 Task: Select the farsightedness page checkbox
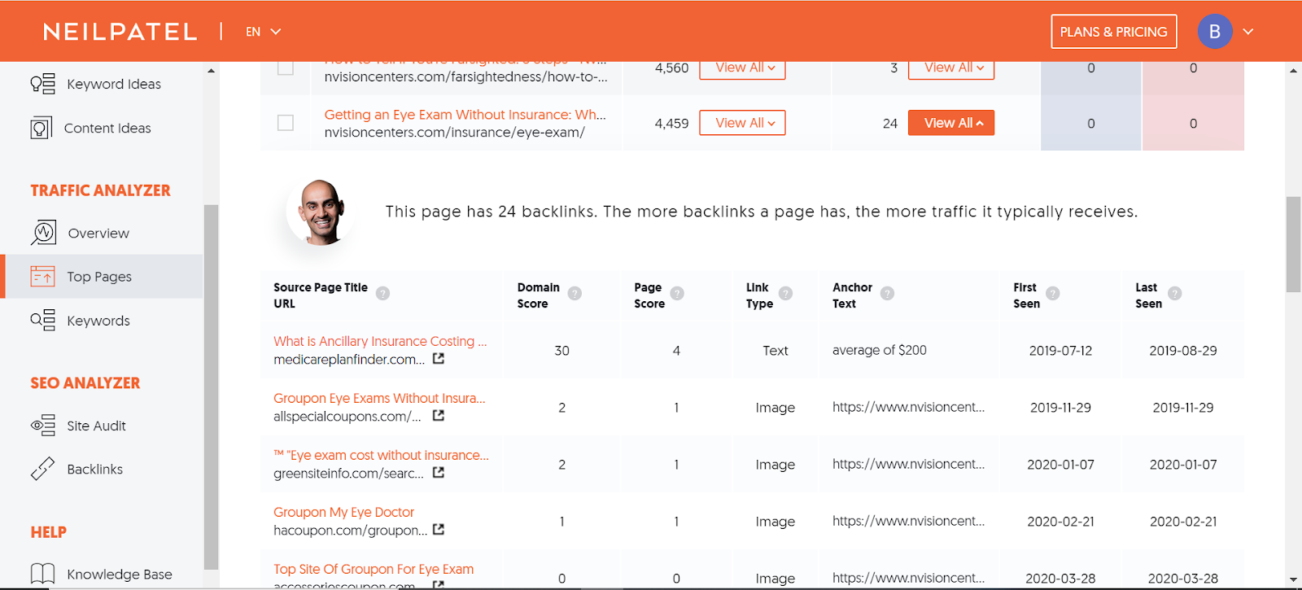tap(286, 68)
